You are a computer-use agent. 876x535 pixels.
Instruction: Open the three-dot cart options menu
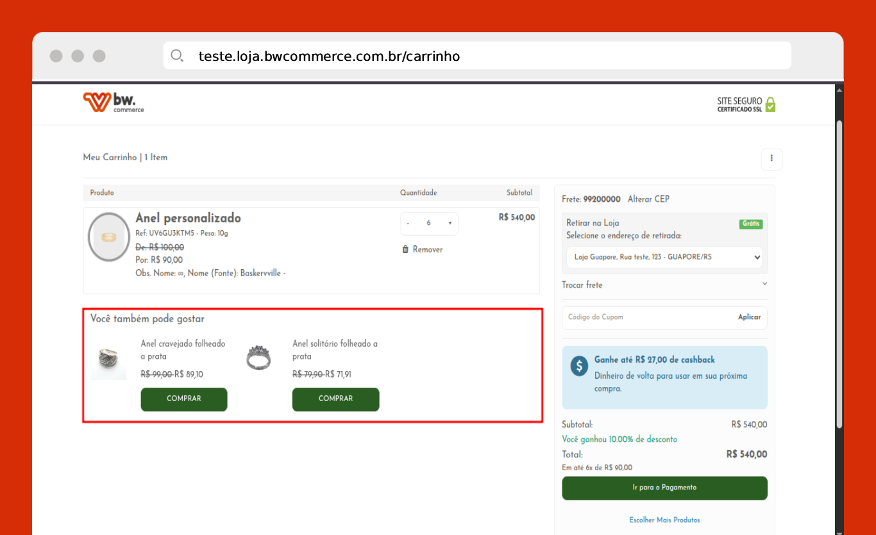(771, 159)
